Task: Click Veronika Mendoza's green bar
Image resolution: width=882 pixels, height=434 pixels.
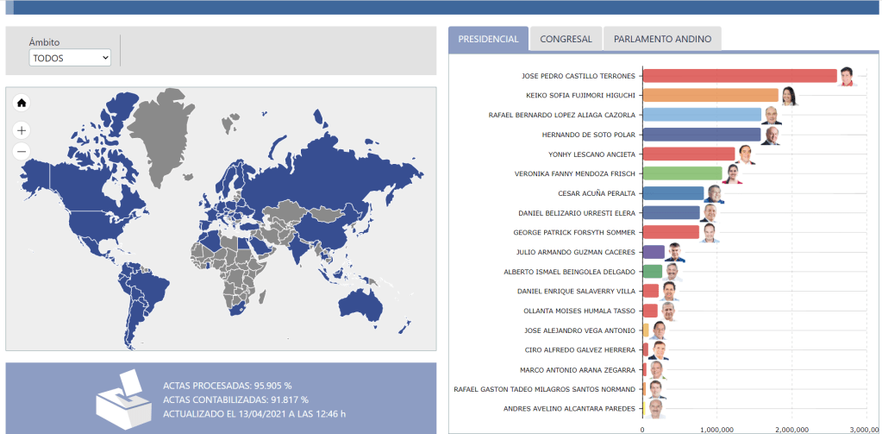Action: (x=682, y=173)
